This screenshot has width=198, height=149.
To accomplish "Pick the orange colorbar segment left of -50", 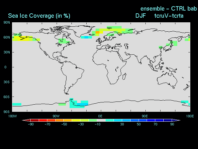I will click(59, 120).
